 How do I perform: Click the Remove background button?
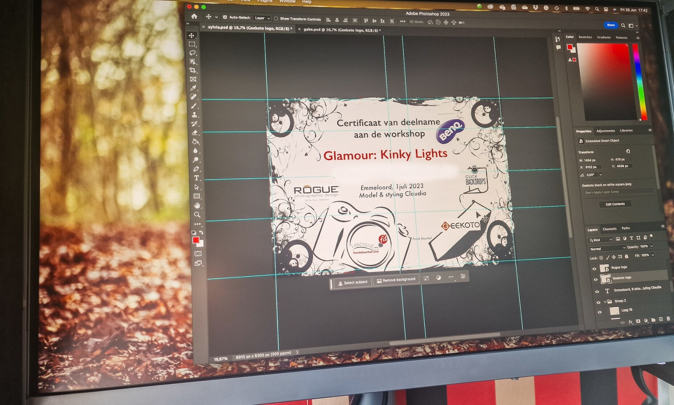point(396,280)
